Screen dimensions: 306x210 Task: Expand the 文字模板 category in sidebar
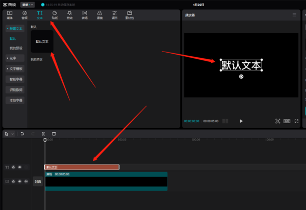15,68
